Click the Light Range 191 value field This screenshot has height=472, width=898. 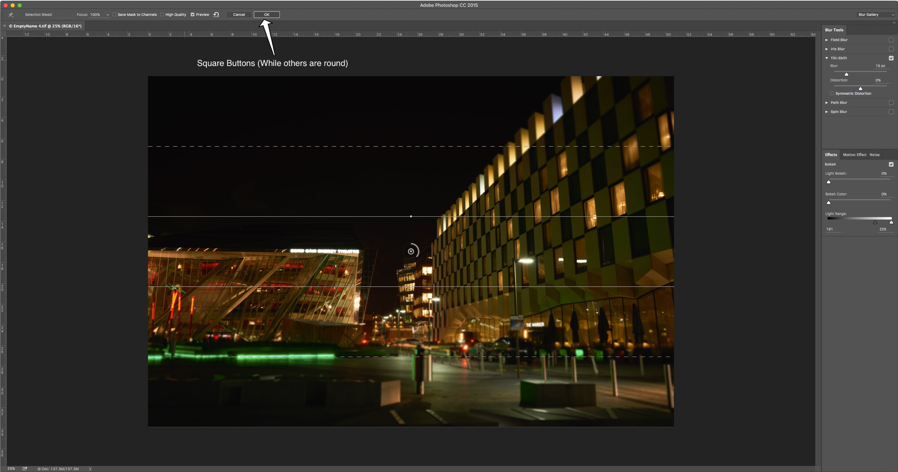(x=832, y=229)
